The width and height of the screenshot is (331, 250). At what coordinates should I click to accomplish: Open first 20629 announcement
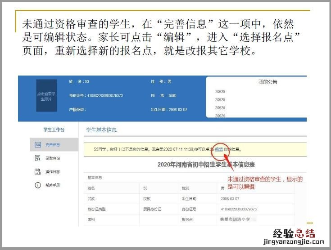[x=220, y=91]
